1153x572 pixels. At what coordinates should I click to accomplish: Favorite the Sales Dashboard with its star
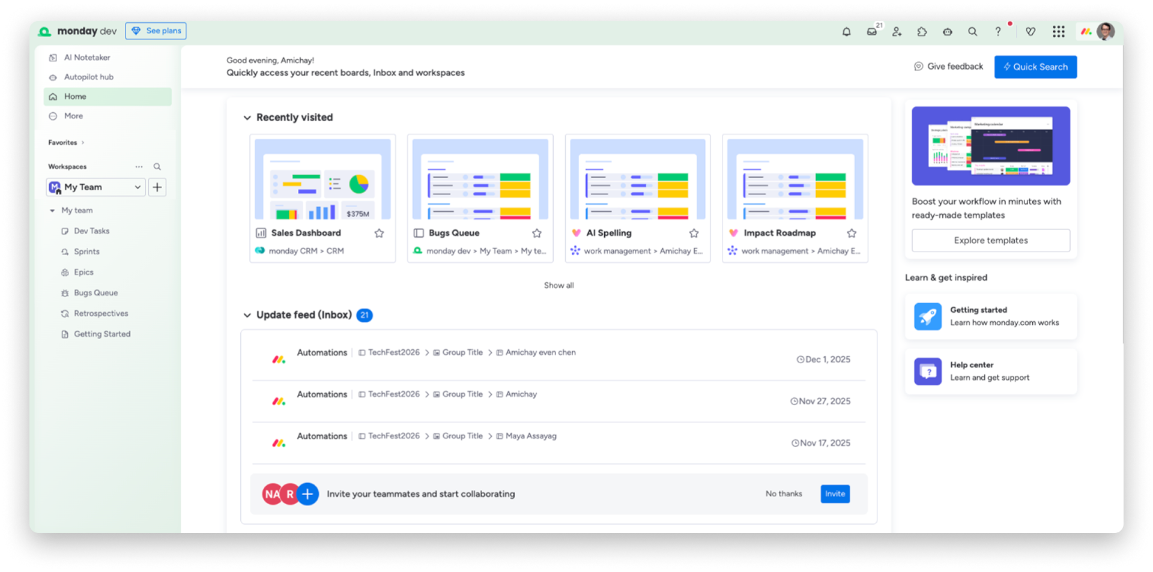point(379,233)
